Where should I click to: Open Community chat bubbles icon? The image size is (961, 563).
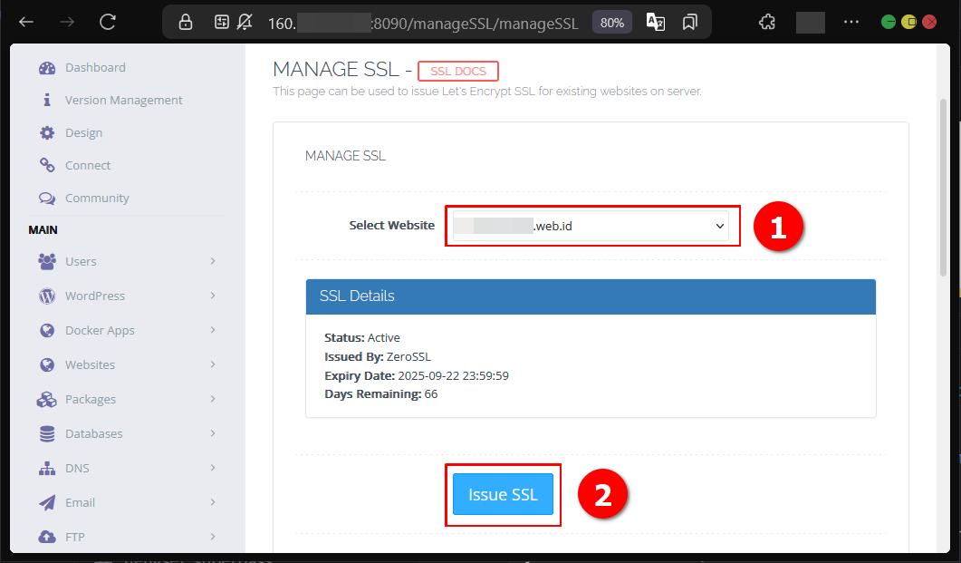47,199
